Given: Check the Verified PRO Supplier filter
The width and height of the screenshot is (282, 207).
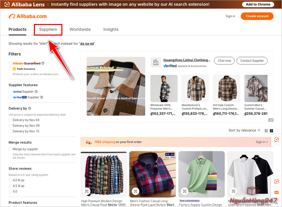Looking at the screenshot, I should pos(10,97).
